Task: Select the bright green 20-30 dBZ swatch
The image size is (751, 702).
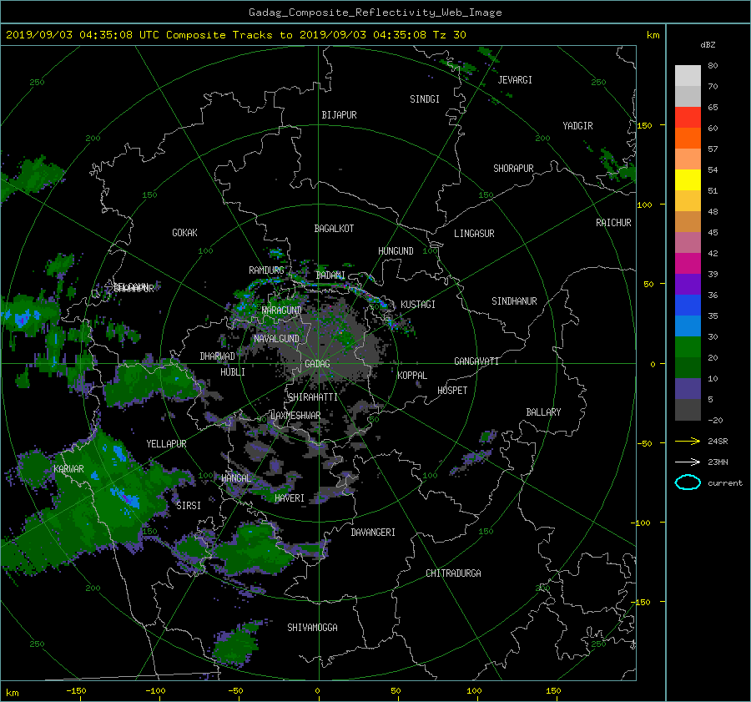Action: [x=688, y=346]
